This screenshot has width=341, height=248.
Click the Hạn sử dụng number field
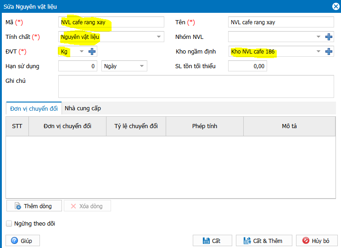coord(78,66)
